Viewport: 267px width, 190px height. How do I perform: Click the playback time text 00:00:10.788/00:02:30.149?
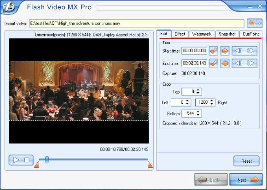pyautogui.click(x=124, y=149)
